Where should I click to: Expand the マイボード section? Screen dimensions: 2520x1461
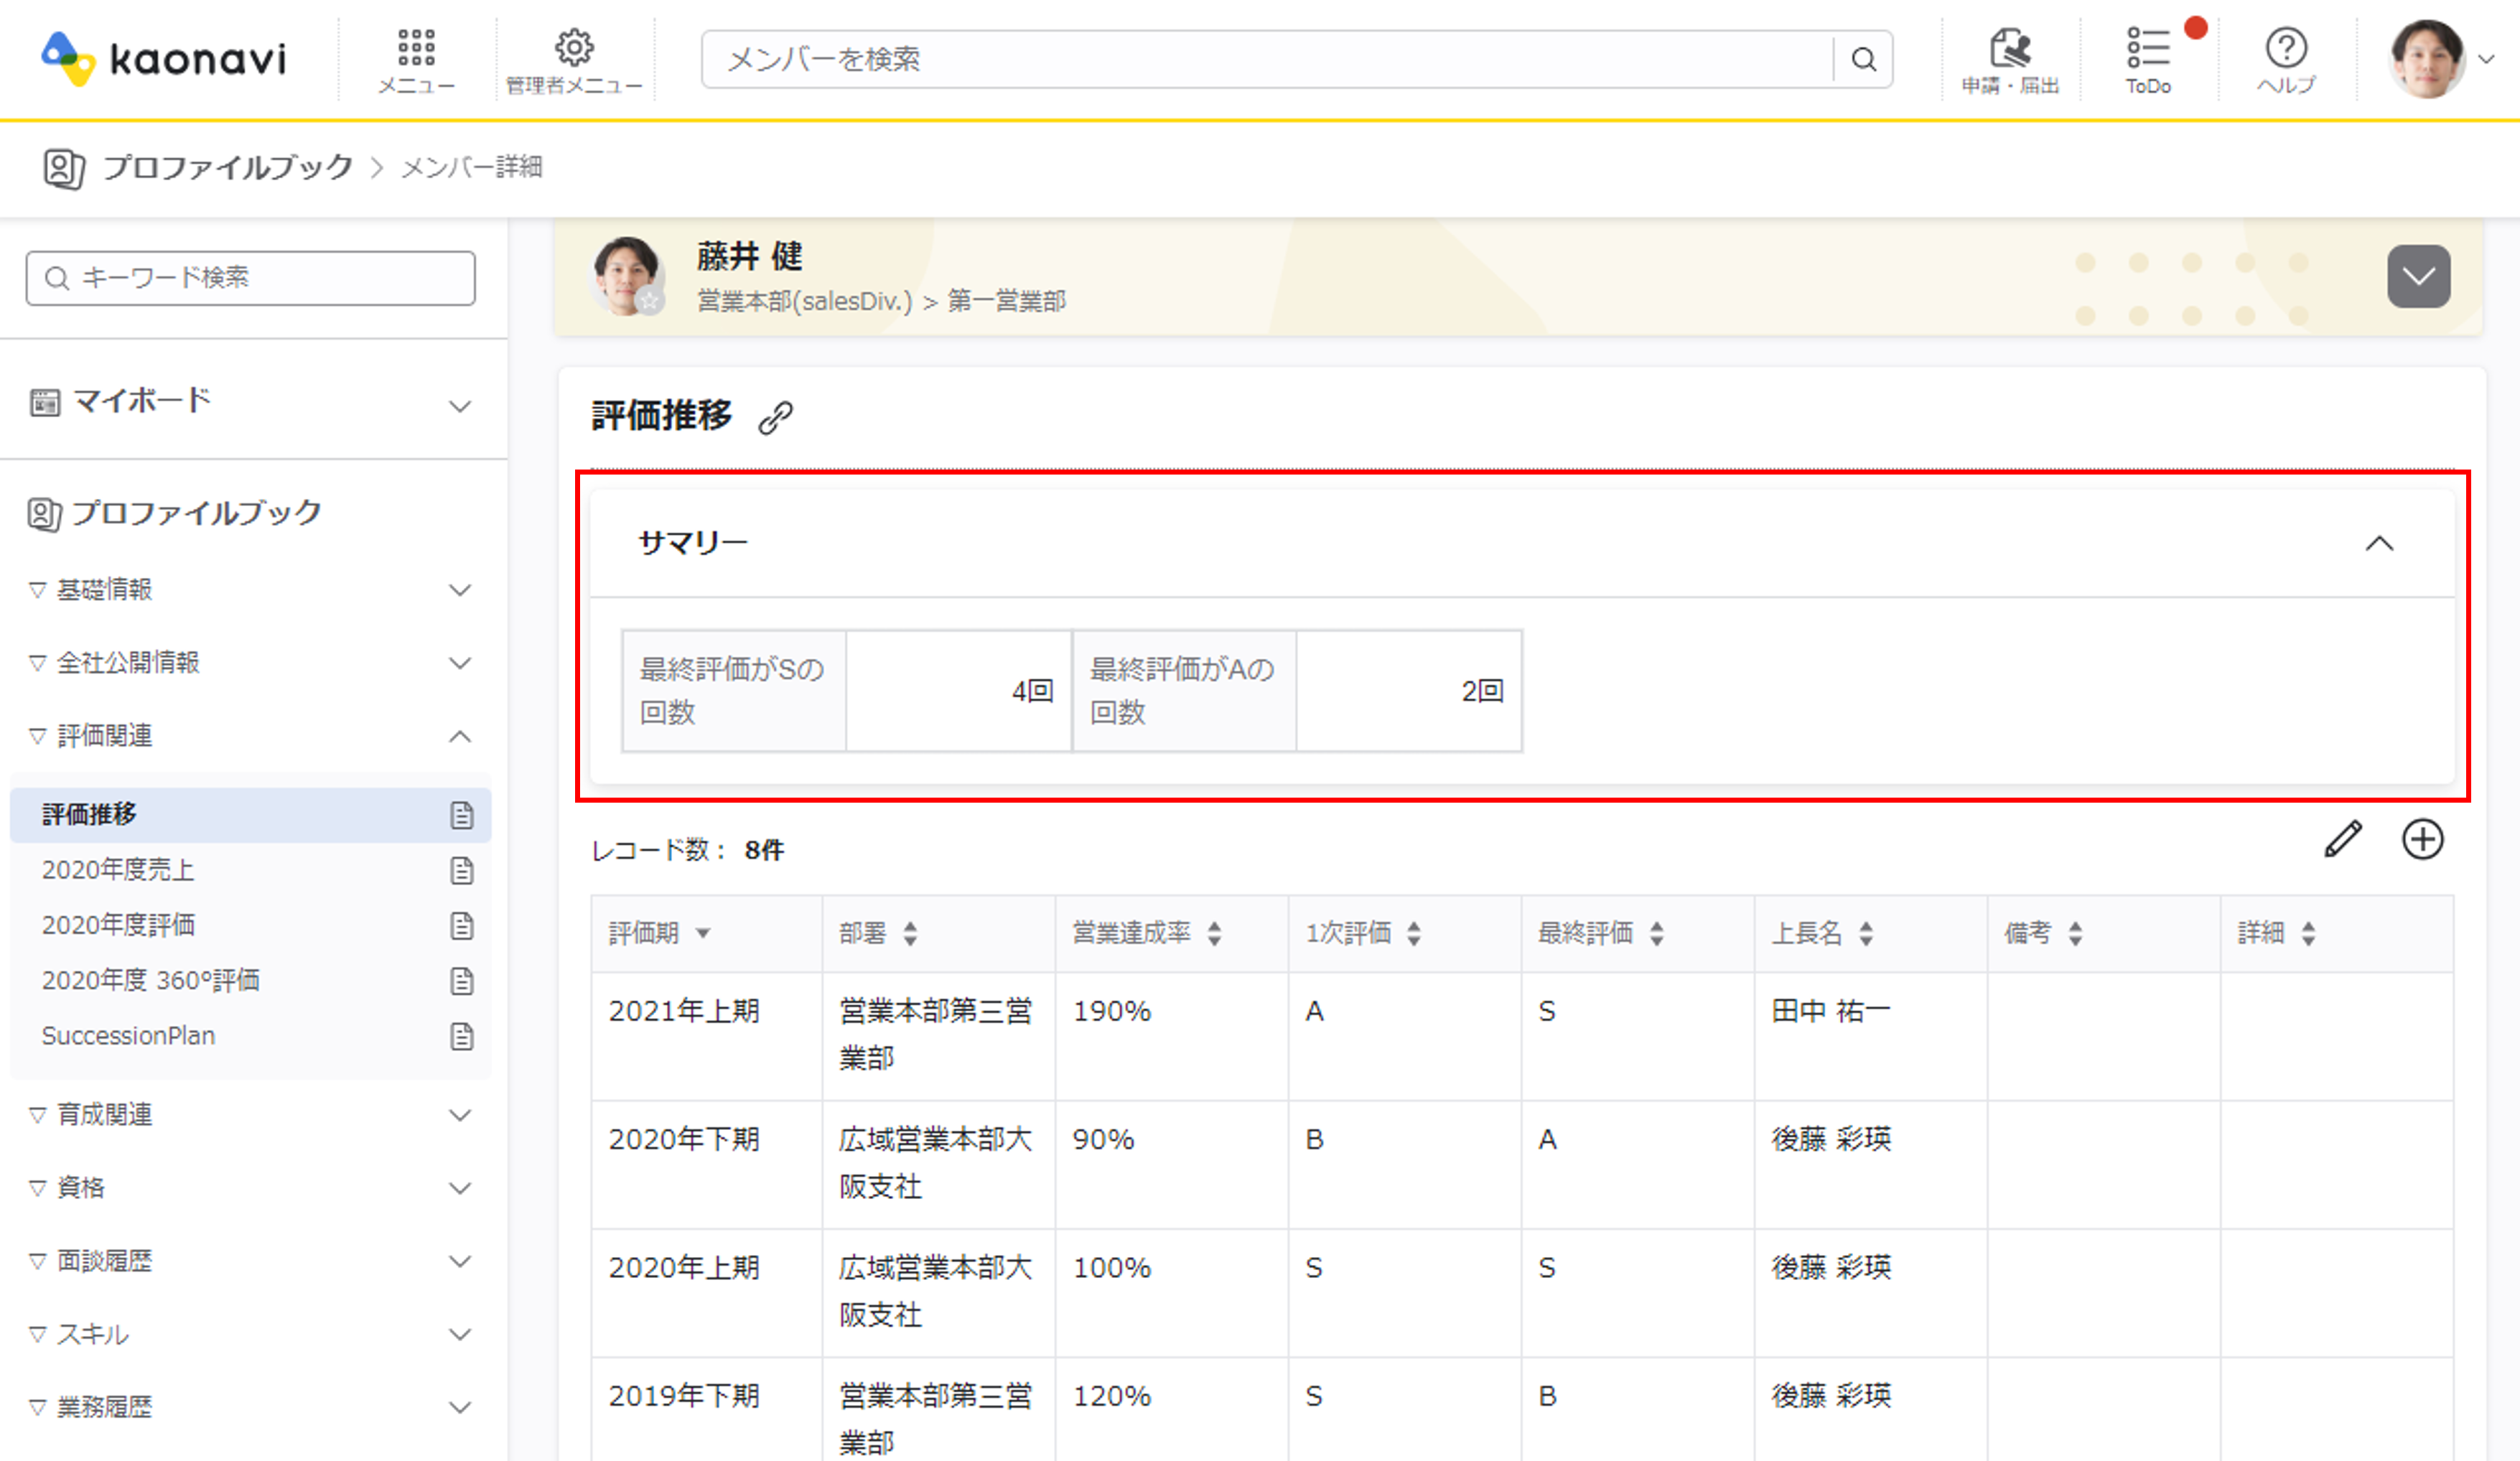[x=459, y=405]
